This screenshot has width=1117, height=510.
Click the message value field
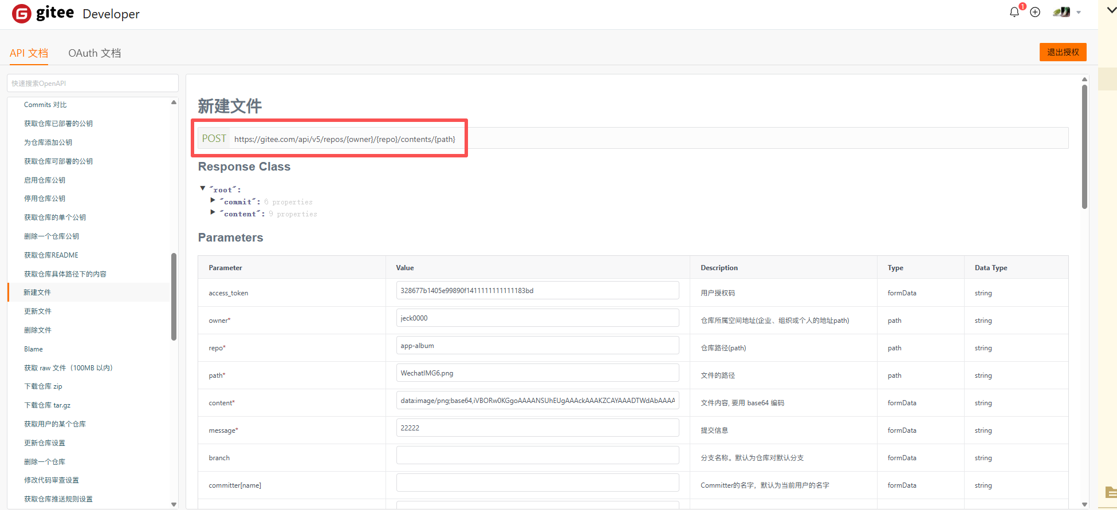pyautogui.click(x=537, y=428)
